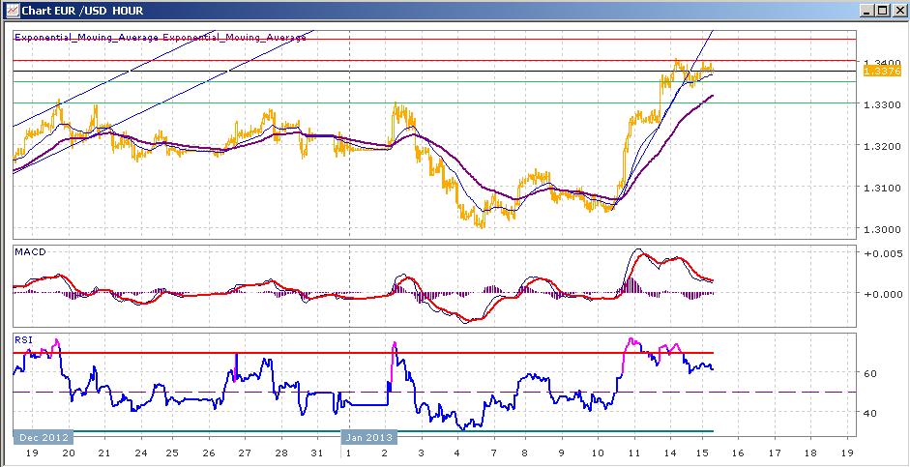Select the RSI indicator label
Image resolution: width=910 pixels, height=467 pixels.
coord(22,340)
